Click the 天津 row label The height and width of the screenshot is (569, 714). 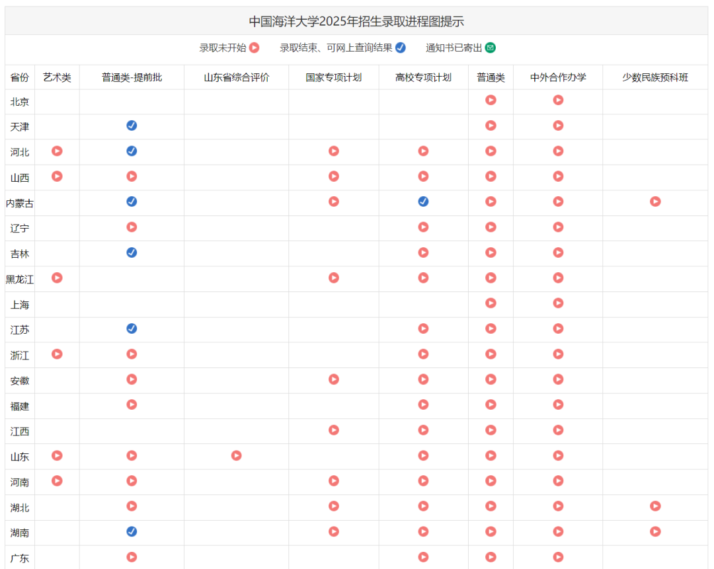tap(20, 127)
